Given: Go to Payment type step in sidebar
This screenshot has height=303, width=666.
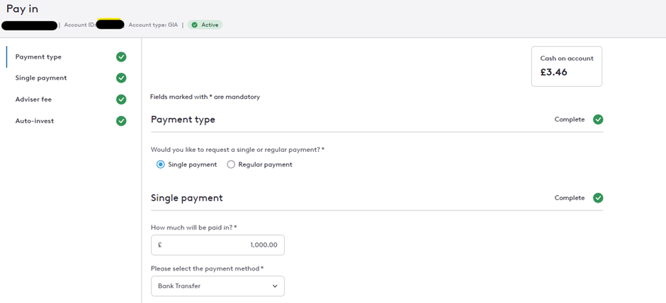Looking at the screenshot, I should pyautogui.click(x=38, y=57).
